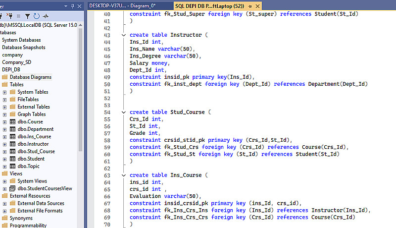The width and height of the screenshot is (396, 228).
Task: Click the Disconnect icon in Object Explorer toolbar
Action: click(x=9, y=16)
